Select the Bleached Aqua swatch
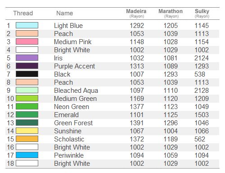225x173 pixels. pyautogui.click(x=27, y=90)
